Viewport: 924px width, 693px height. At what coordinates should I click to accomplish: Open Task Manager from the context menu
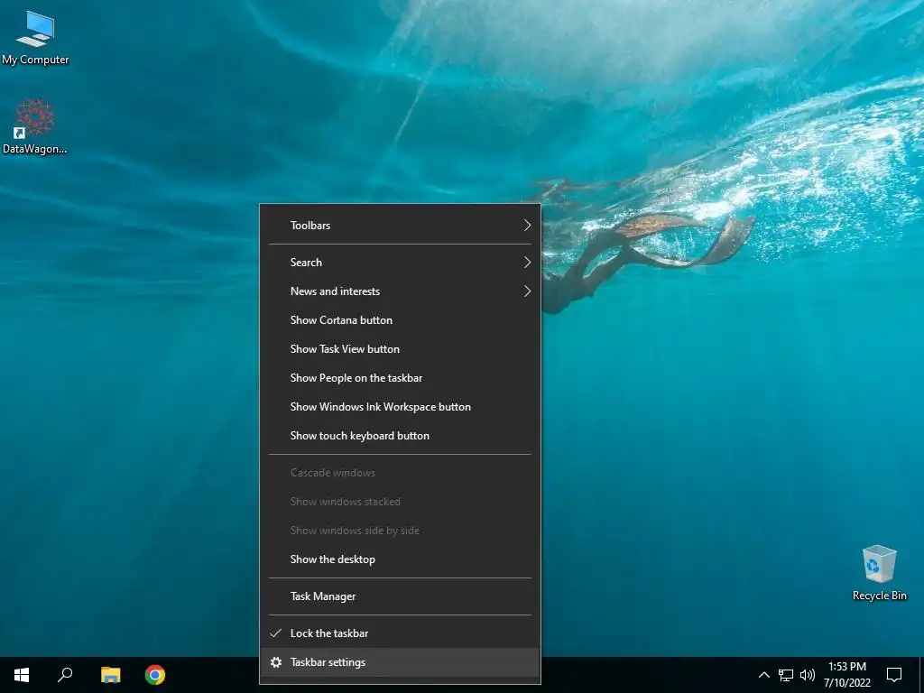coord(400,596)
